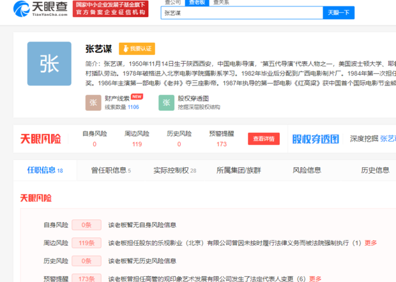Click the red NEW badge on 财产线索
396x282 pixels.
point(137,96)
